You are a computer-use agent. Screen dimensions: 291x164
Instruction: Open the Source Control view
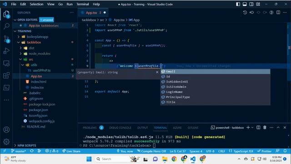(6, 39)
